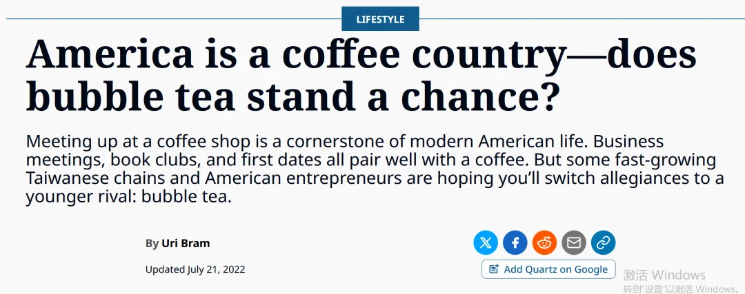The image size is (745, 294).
Task: Click the Add Quartz on Google button
Action: [x=548, y=269]
